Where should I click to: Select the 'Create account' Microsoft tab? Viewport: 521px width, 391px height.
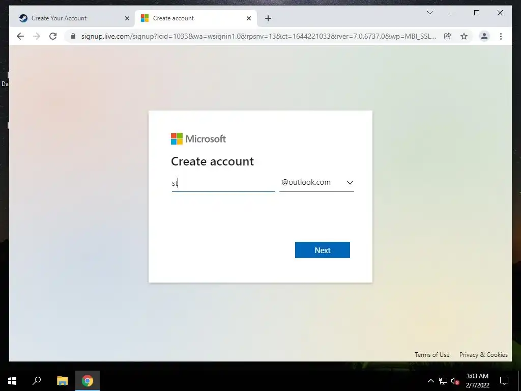coord(196,18)
